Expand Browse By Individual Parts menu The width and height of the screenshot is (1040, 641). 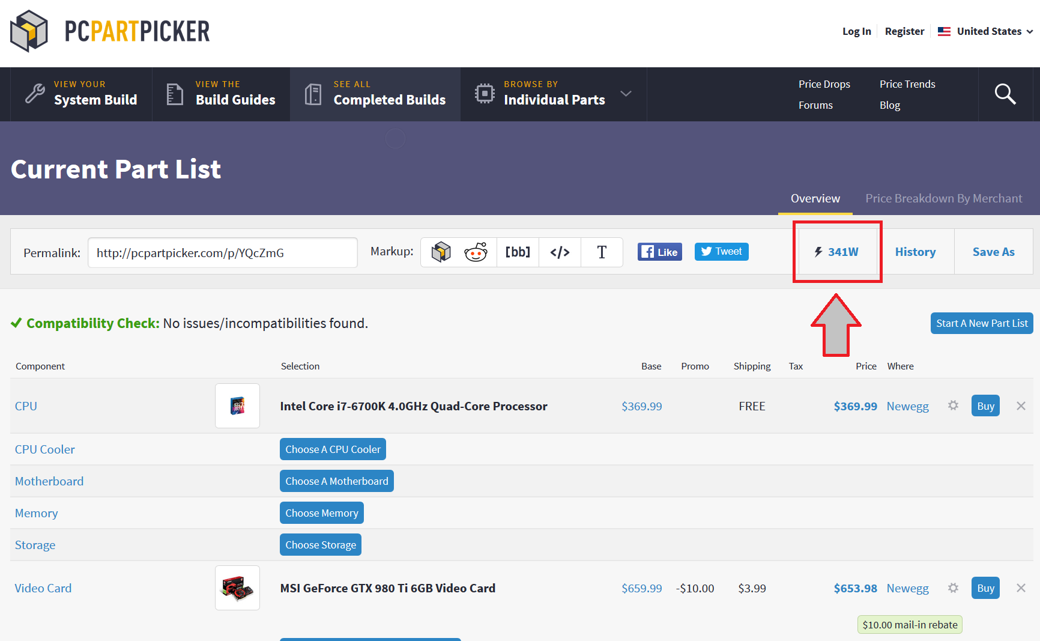[554, 94]
